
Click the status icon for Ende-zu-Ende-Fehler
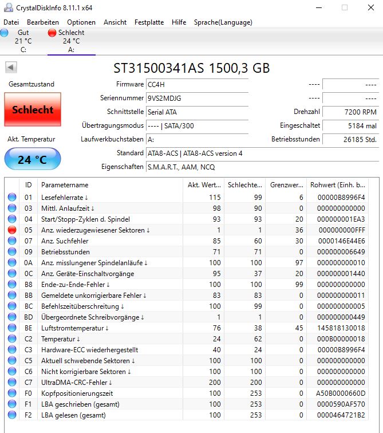12,284
